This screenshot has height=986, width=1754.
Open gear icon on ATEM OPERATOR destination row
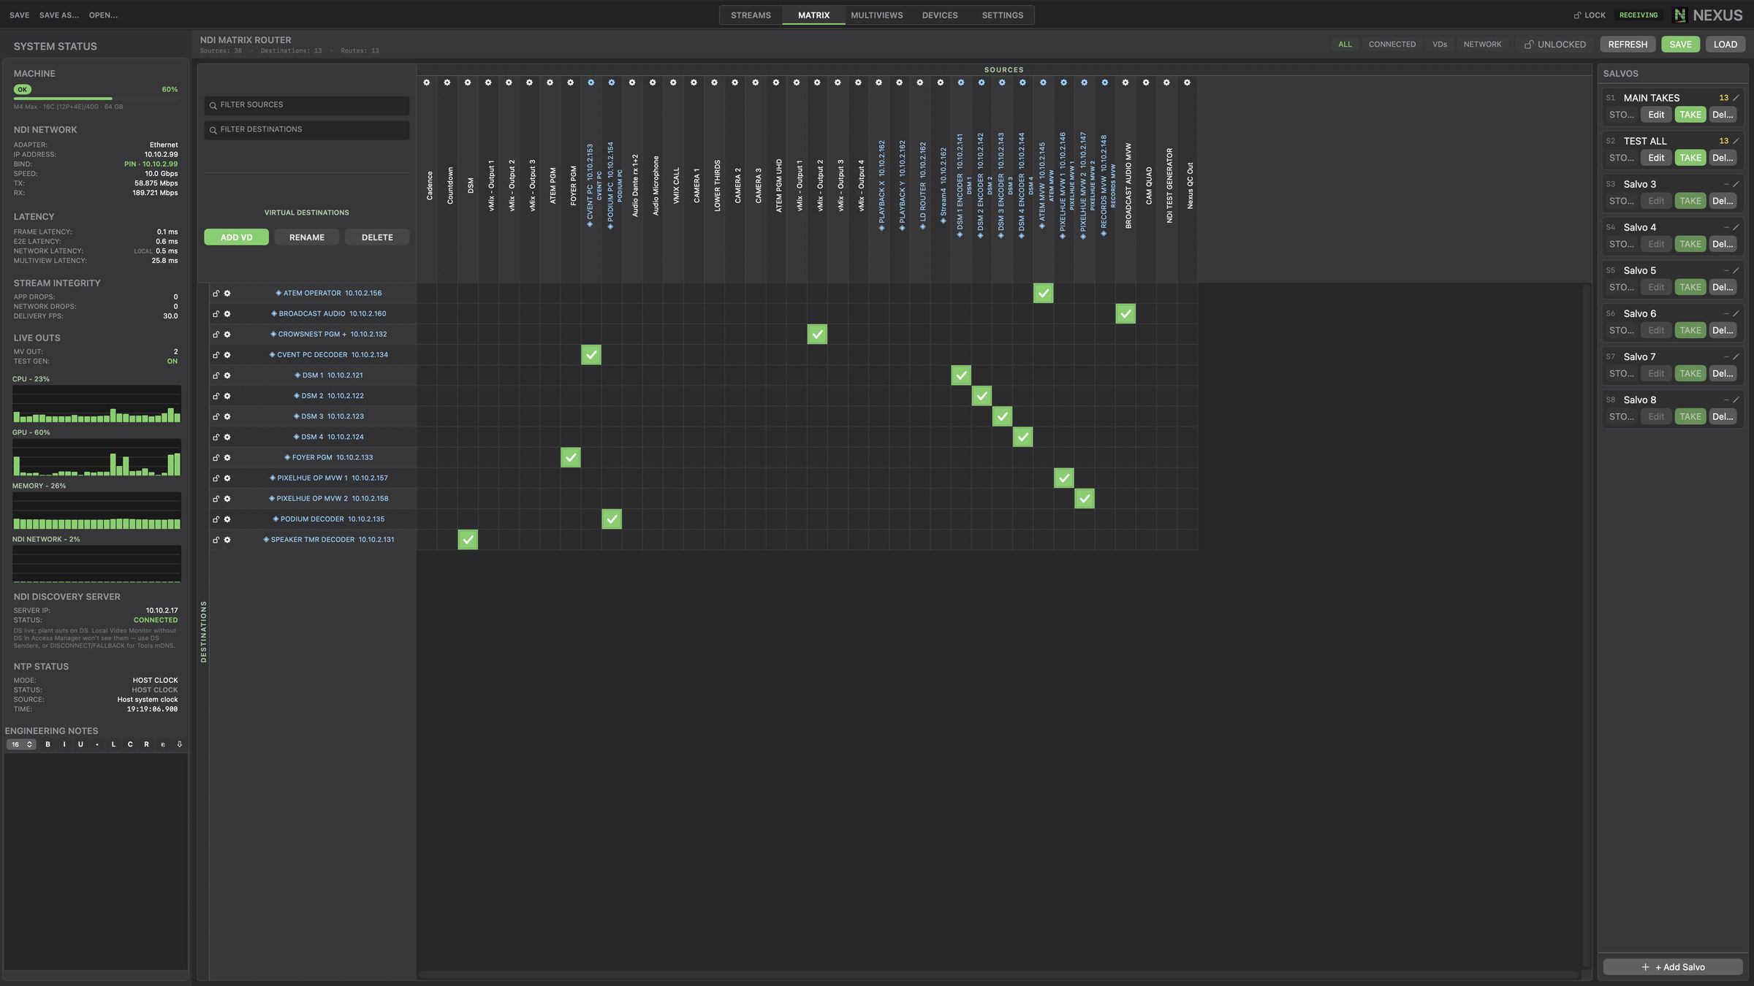pos(227,293)
